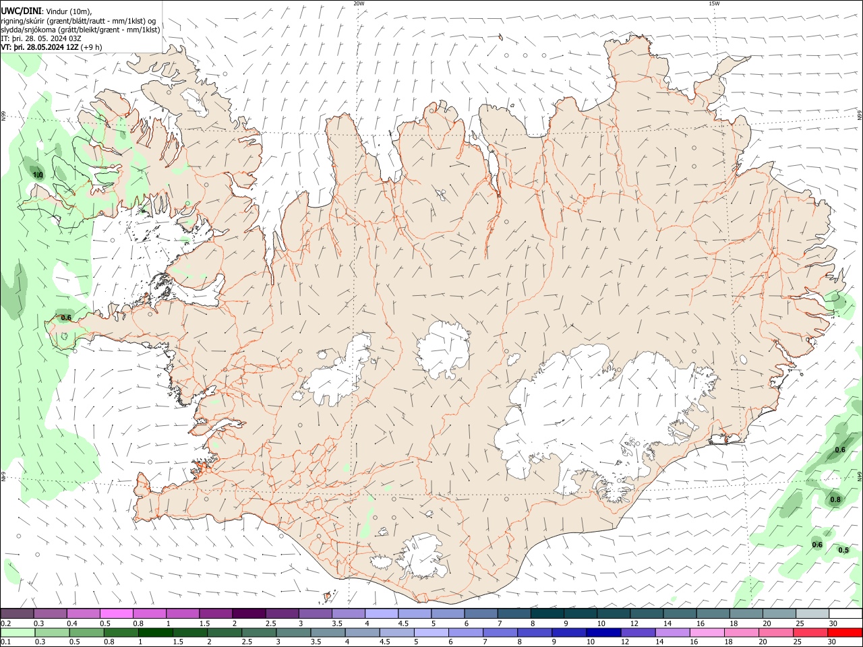Pick the palest green lower-row swatch at 0.1

[18, 633]
